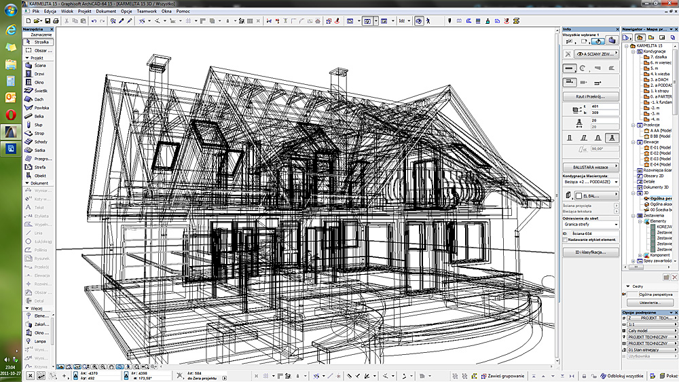This screenshot has width=679, height=382.
Task: Open the BALUSTARA wiszace profile dropdown
Action: tap(591, 167)
